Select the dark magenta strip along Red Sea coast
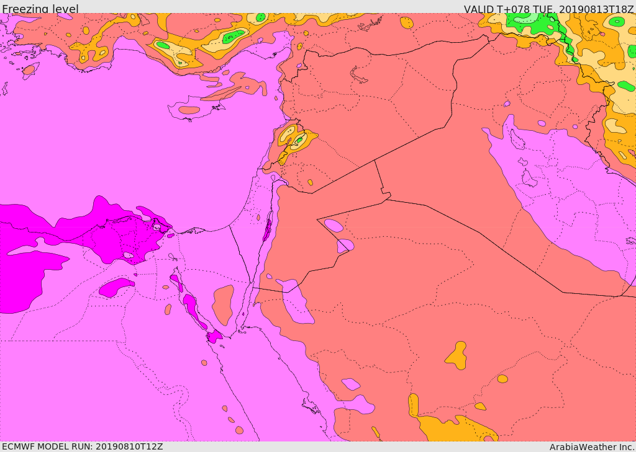Viewport: 636px width, 452px height. coord(191,307)
